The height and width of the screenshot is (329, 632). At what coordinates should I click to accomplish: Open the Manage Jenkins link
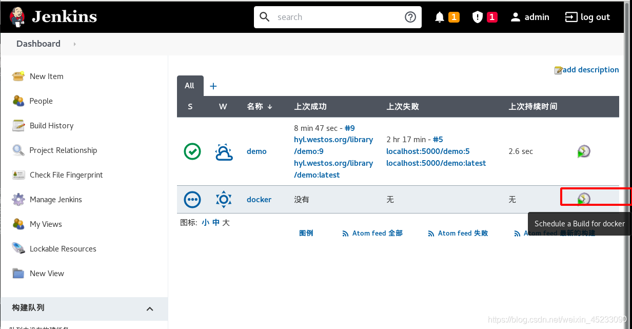point(56,199)
